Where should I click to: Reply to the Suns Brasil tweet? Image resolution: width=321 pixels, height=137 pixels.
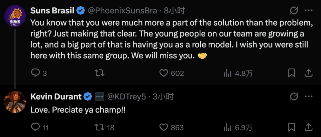[35, 73]
